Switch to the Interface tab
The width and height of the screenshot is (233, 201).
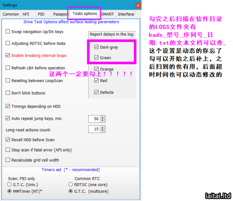point(126,14)
